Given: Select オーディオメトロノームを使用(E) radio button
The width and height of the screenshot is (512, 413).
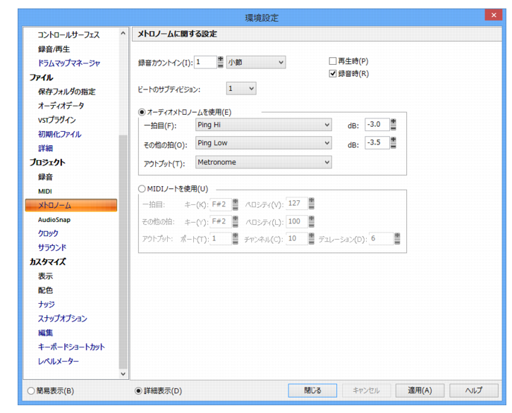Looking at the screenshot, I should [142, 112].
